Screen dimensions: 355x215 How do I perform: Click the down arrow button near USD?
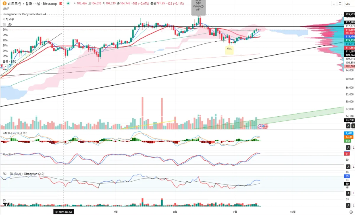334,4
